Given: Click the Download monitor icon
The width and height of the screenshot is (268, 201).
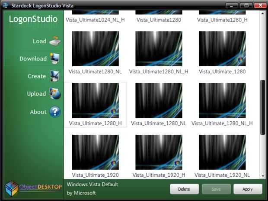Looking at the screenshot, I should tap(55, 58).
